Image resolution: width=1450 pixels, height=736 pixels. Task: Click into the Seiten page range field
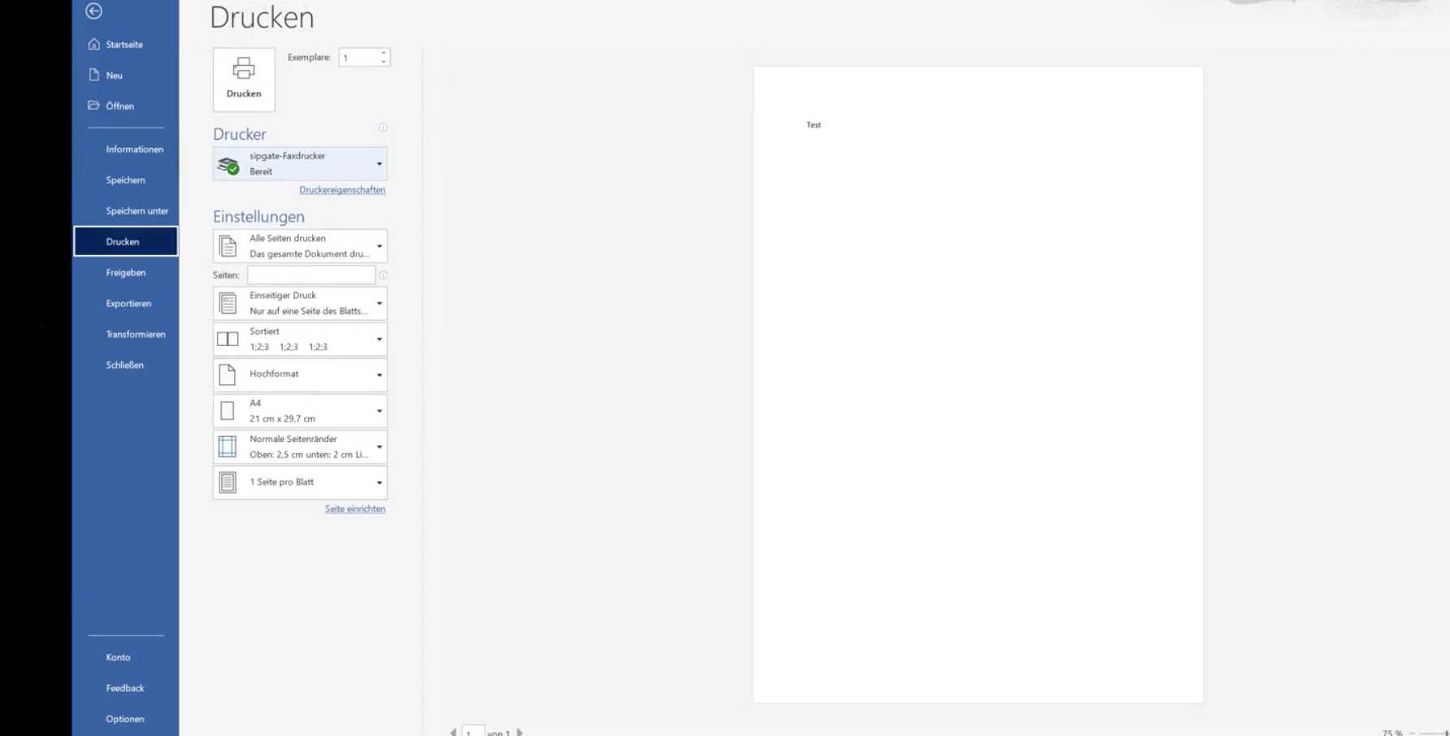click(311, 275)
